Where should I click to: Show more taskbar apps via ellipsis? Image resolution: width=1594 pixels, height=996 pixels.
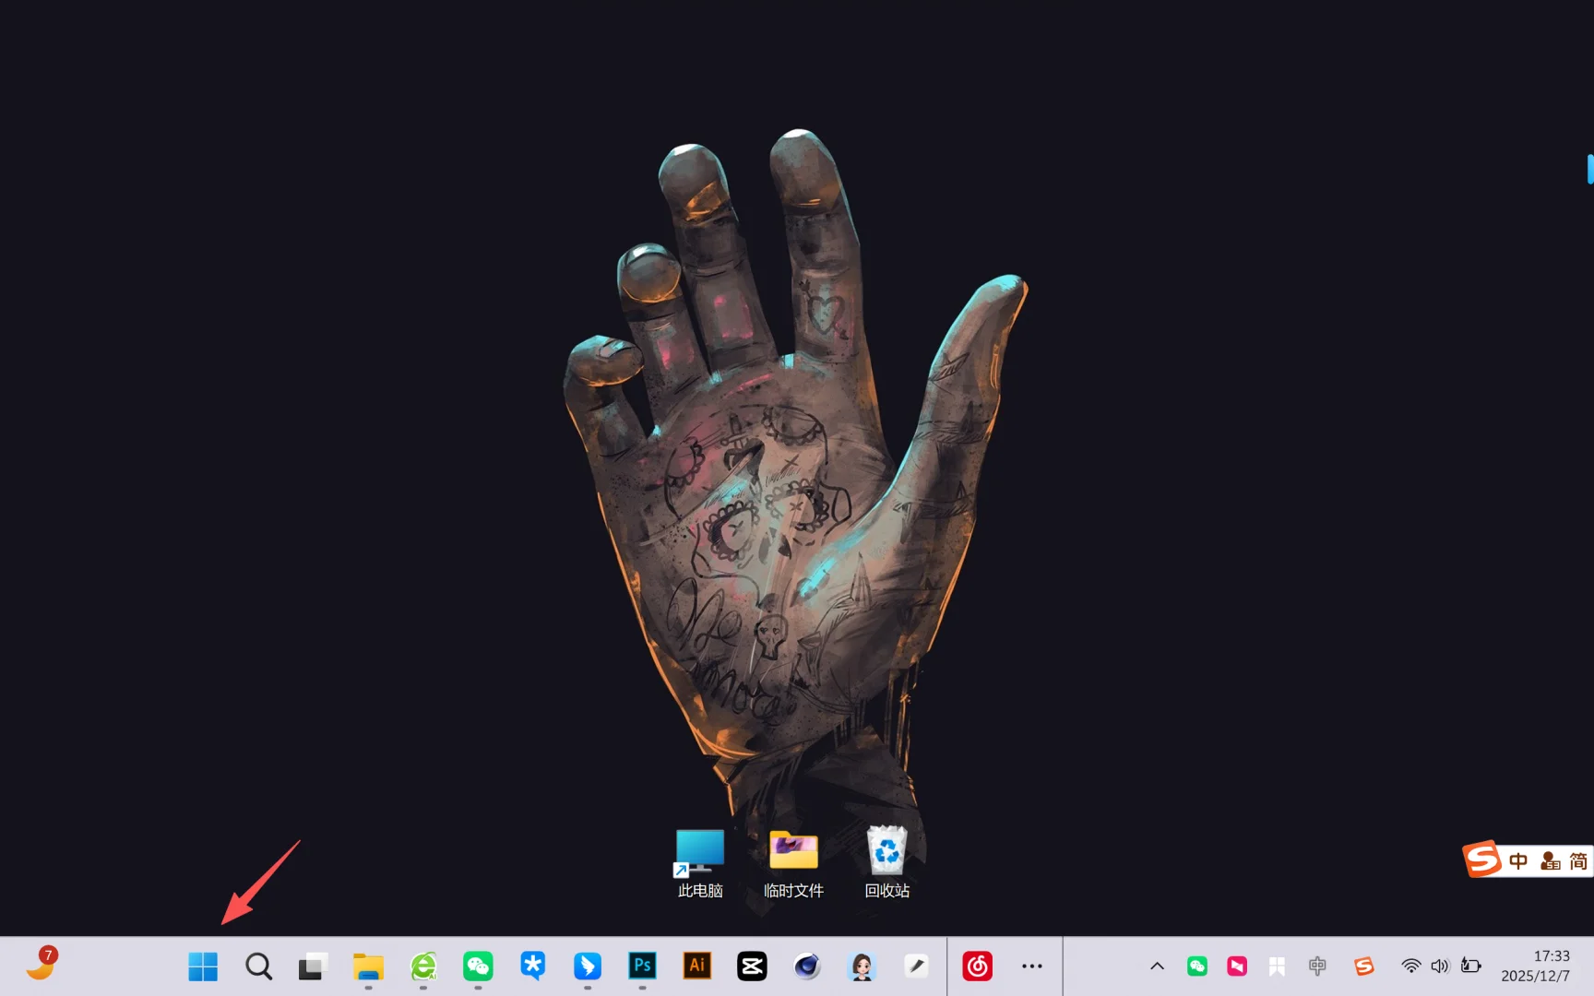coord(1032,966)
